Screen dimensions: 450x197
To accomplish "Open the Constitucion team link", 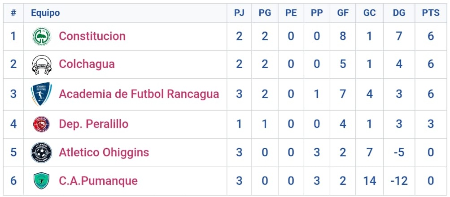I will coord(92,36).
